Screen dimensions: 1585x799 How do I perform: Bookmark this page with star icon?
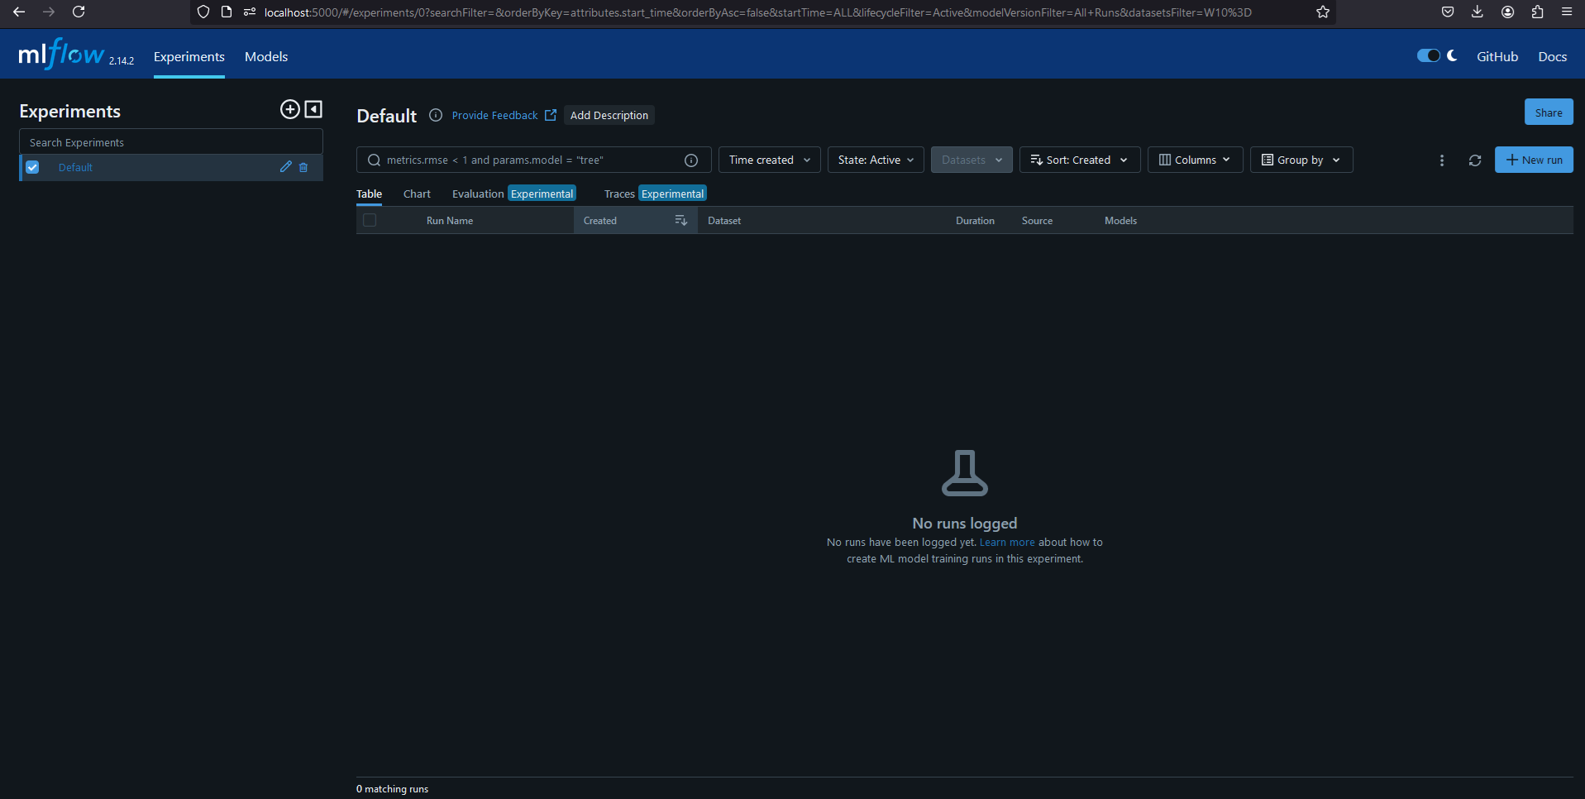click(1323, 12)
